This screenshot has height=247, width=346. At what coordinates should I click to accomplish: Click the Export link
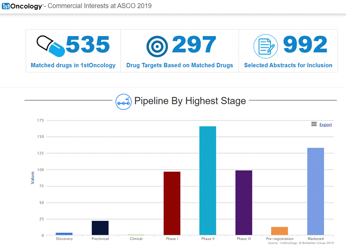325,125
